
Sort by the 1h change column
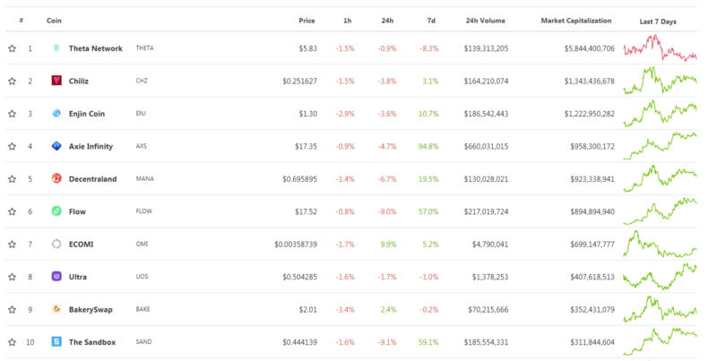(x=348, y=21)
